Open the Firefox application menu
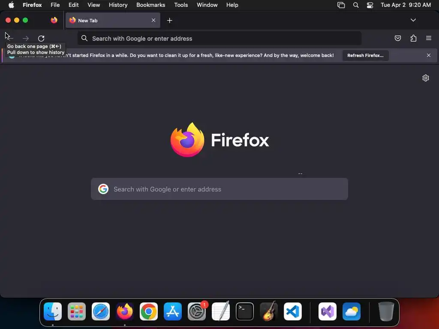Viewport: 439px width, 329px height. (32, 5)
